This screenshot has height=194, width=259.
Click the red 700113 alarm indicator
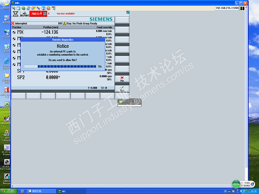point(38,14)
